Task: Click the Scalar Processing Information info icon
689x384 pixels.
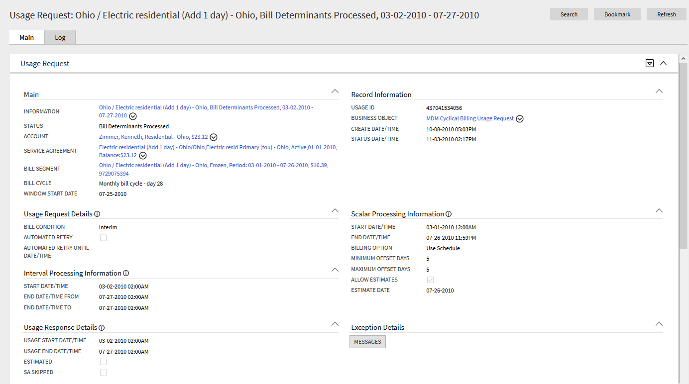Action: [x=449, y=213]
